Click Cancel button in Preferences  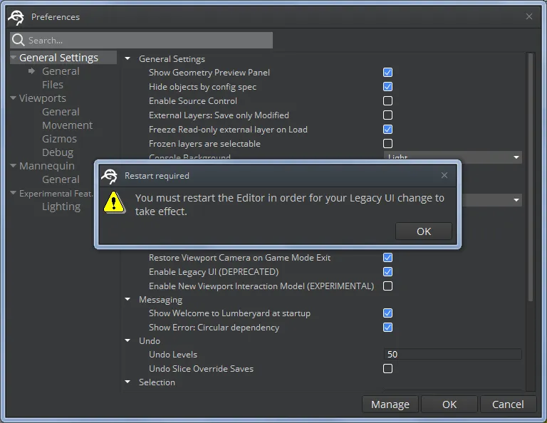click(508, 404)
